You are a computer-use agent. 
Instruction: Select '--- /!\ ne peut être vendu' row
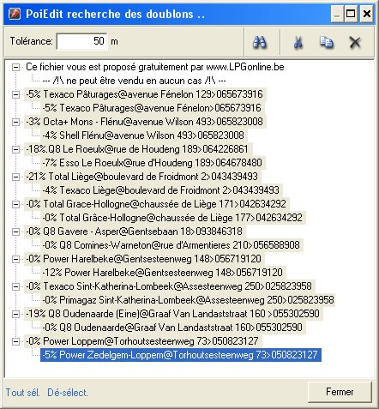click(134, 81)
